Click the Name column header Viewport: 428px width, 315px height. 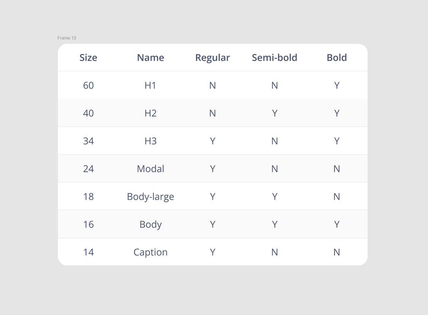(151, 58)
